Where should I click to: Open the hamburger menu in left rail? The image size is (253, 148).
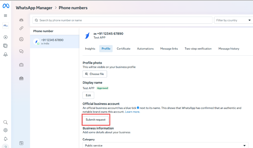(x=5, y=16)
